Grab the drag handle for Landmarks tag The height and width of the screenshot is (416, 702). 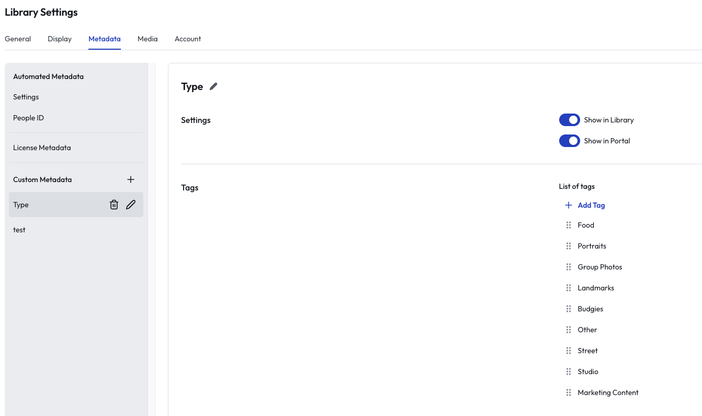(569, 288)
